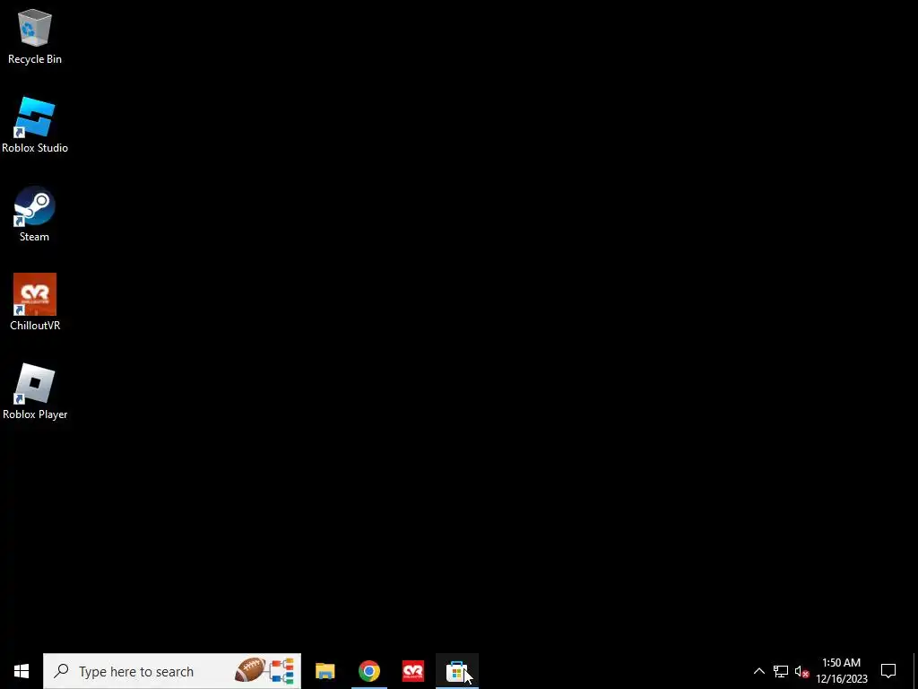Click the Roblox Player label text

pos(35,414)
